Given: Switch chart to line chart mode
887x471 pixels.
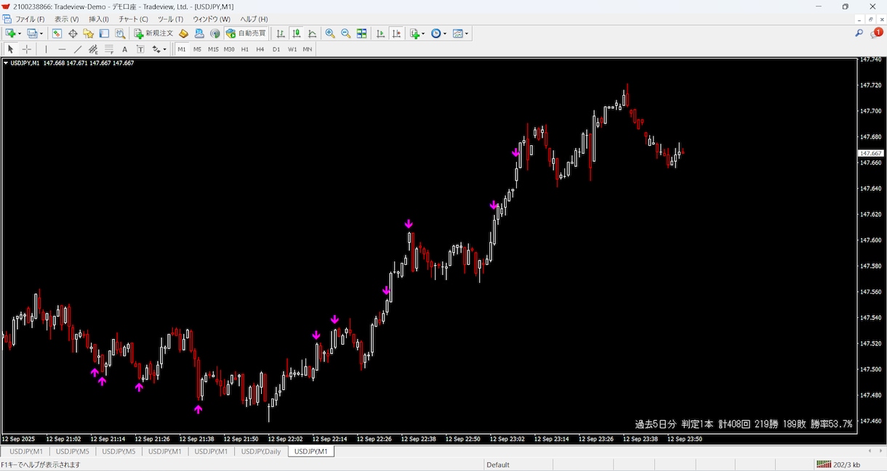Looking at the screenshot, I should pos(313,33).
